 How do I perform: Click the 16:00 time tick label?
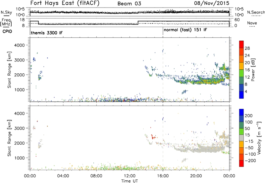coord(163,176)
